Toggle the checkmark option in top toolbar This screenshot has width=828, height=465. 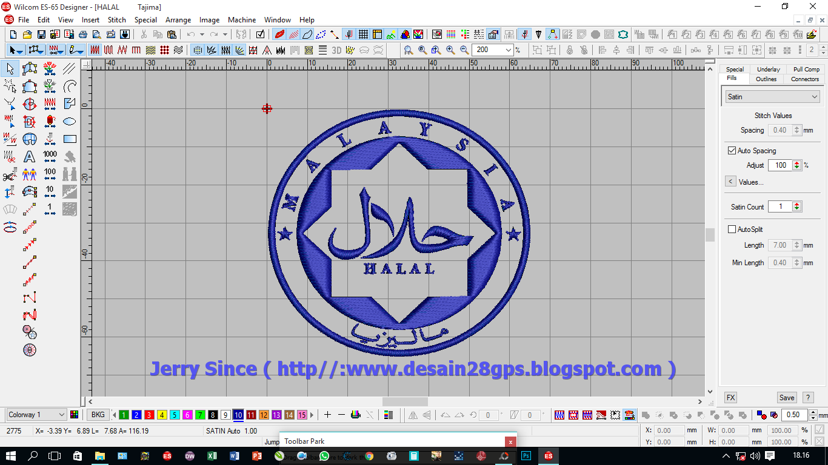point(261,35)
